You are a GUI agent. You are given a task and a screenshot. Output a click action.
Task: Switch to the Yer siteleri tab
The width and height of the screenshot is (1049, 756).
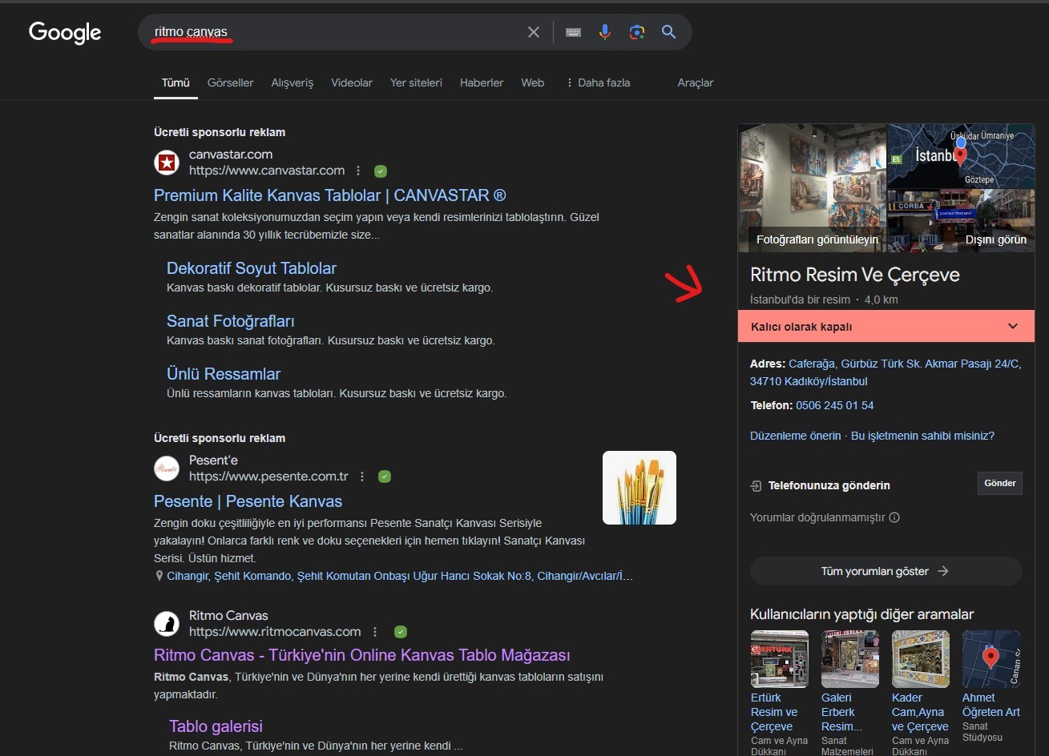pos(416,82)
